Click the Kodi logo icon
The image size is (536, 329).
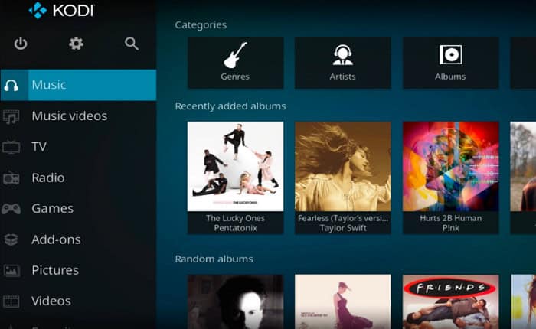[x=38, y=10]
